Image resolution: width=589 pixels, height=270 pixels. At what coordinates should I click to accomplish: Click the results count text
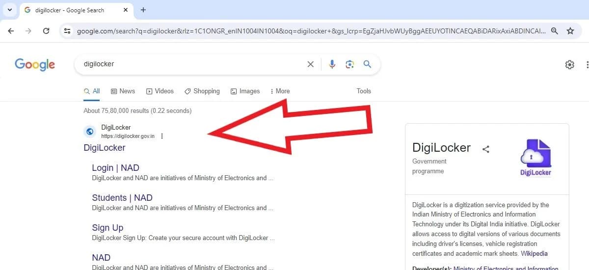(137, 110)
